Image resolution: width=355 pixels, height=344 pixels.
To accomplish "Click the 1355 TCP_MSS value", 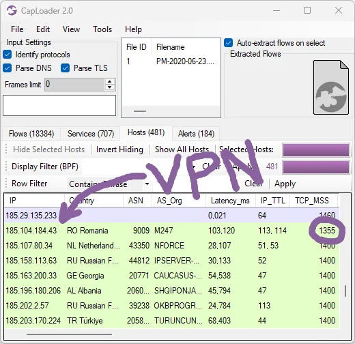I will click(327, 231).
